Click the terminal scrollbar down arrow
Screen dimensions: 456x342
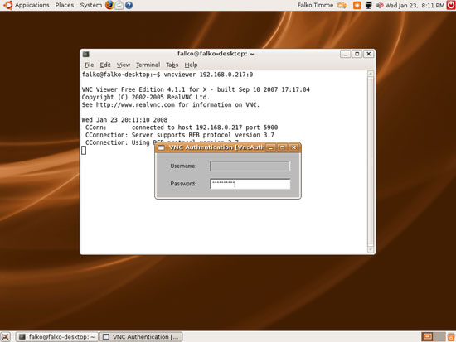tap(371, 249)
